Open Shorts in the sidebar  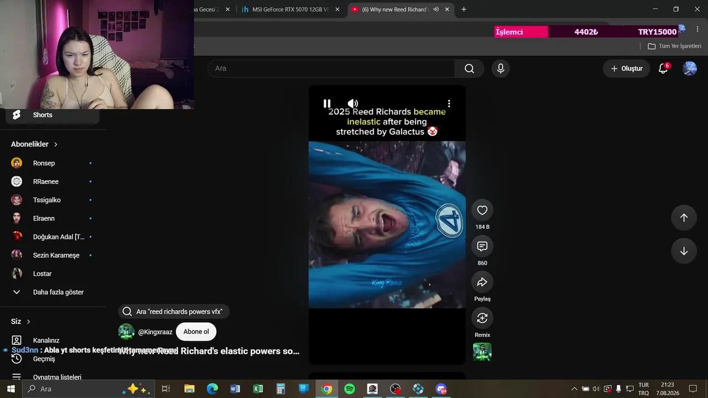pos(53,115)
